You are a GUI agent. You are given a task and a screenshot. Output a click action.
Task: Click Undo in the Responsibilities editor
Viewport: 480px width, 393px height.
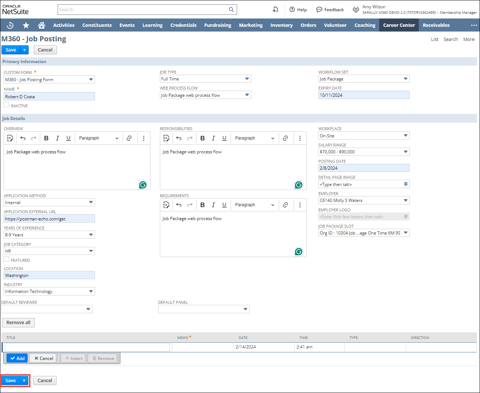click(x=179, y=138)
